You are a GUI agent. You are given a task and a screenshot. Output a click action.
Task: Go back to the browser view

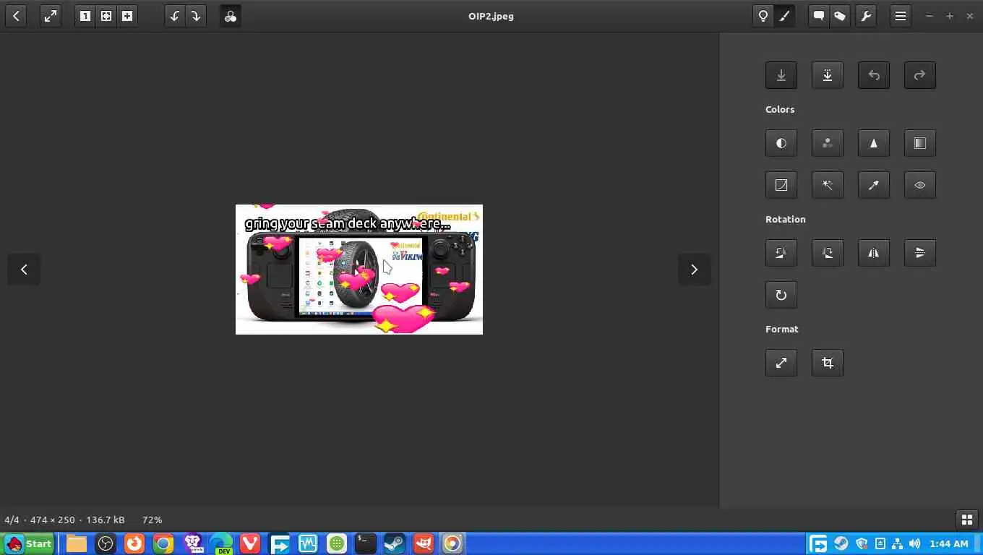16,16
